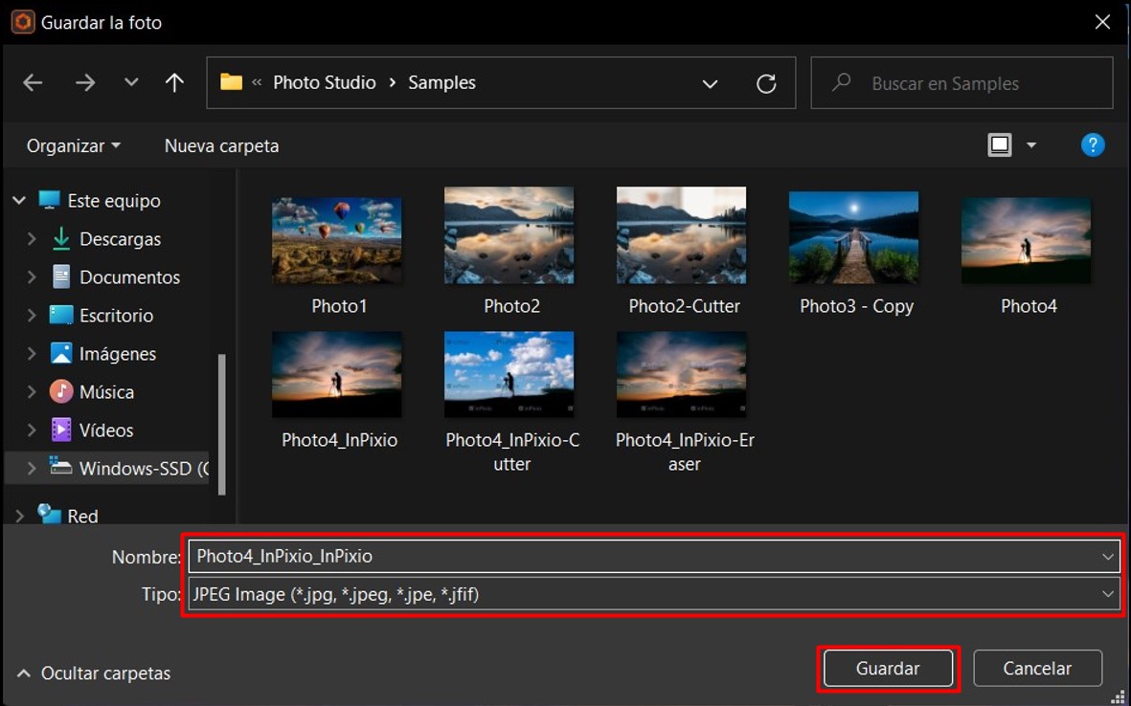
Task: Change view with the layout icon
Action: (999, 144)
